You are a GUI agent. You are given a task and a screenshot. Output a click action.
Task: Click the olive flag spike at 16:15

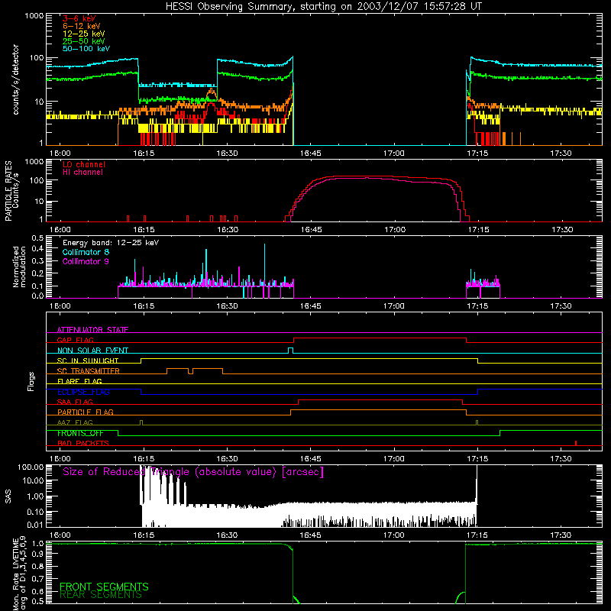coord(141,422)
